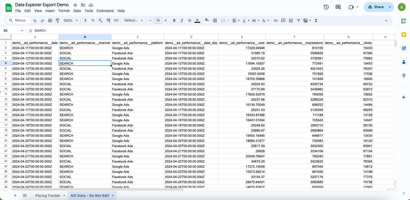The height and width of the screenshot is (200, 410).
Task: Toggle italic formatting
Action: (x=182, y=20)
